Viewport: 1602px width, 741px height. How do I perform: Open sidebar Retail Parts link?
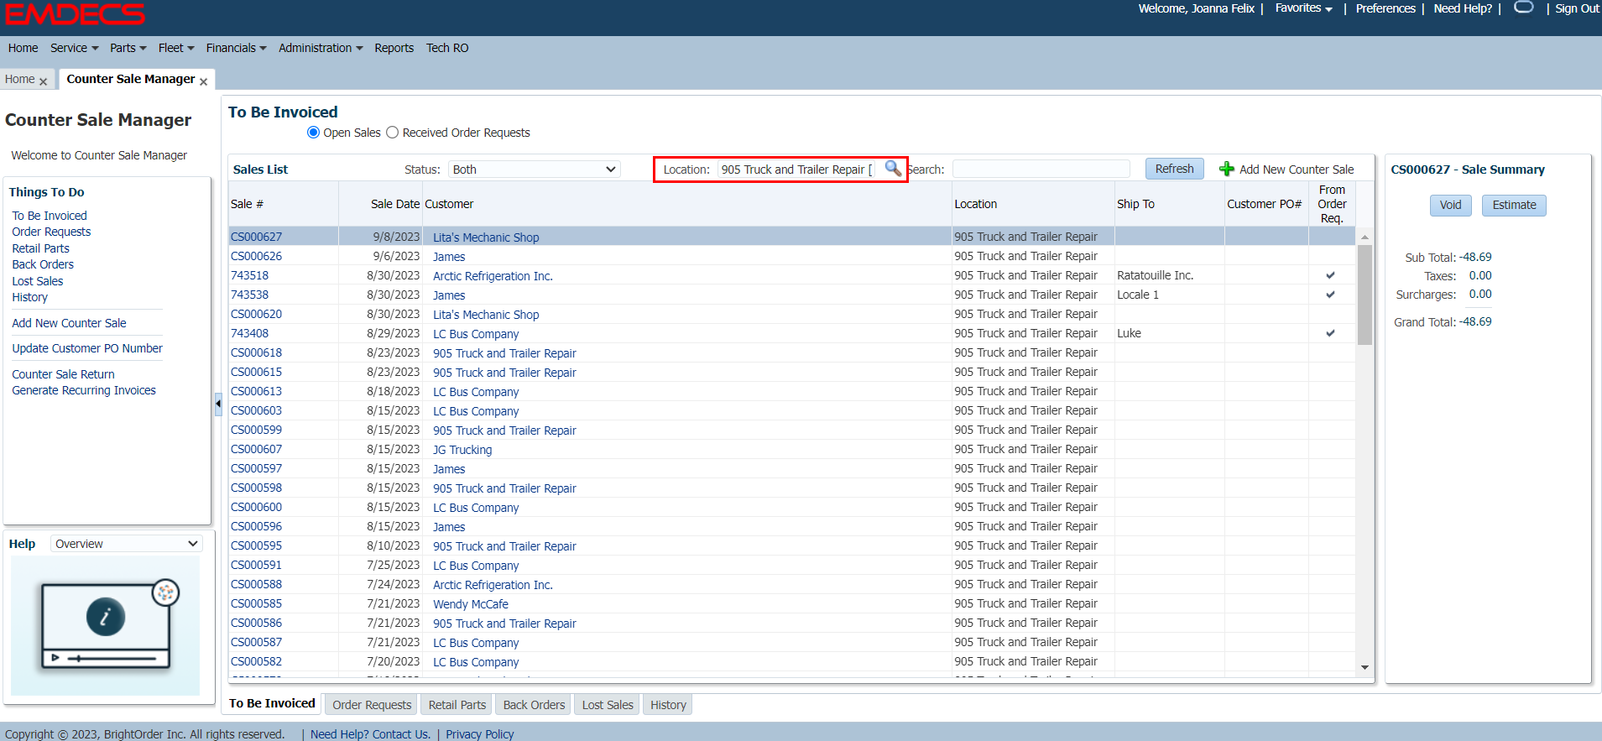click(40, 248)
